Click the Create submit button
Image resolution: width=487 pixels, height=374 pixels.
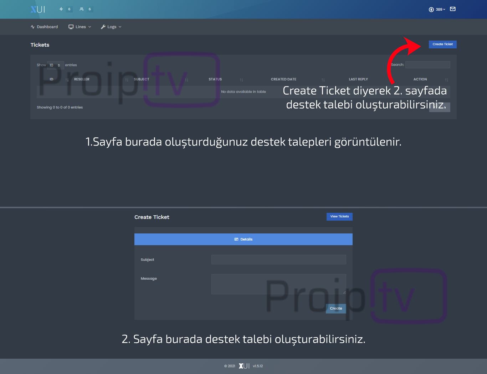point(336,309)
